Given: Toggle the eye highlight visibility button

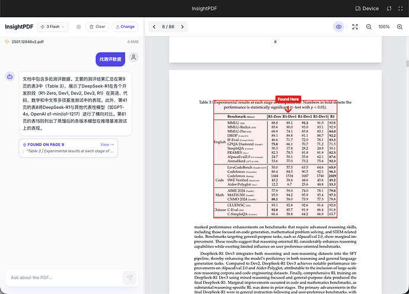Looking at the screenshot, I should tap(338, 27).
